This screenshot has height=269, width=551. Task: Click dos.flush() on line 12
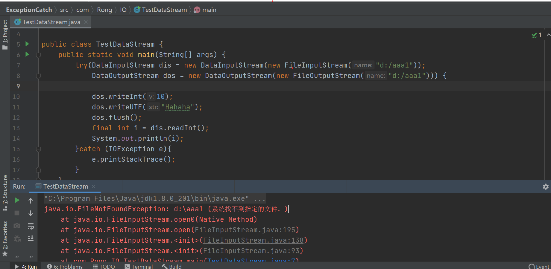[x=115, y=117]
